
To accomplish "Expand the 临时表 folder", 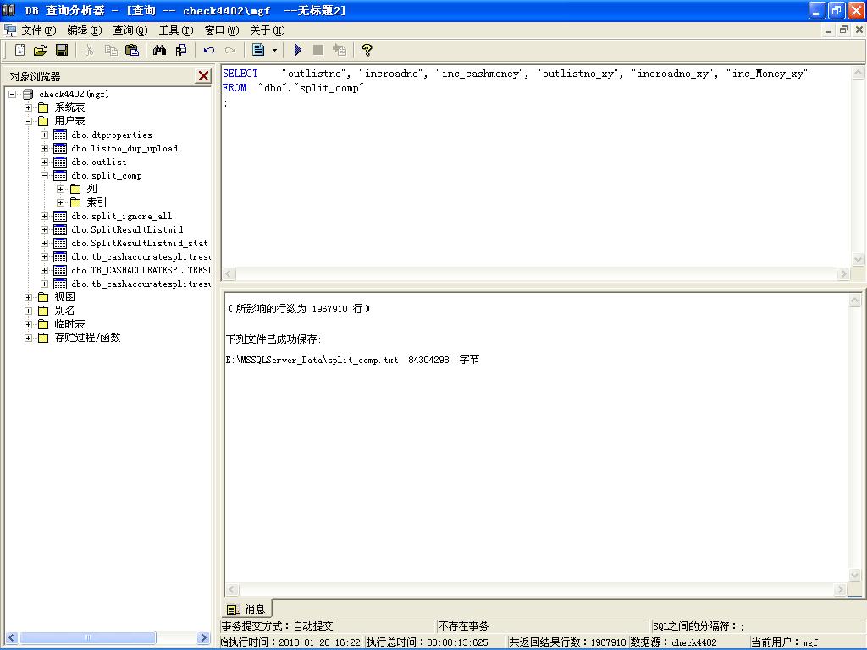I will pos(28,324).
